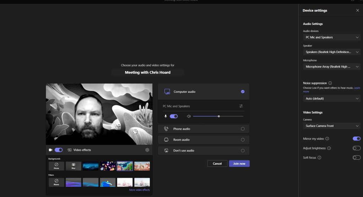Click the audio settings sliders icon
Image resolution: width=363 pixels, height=197 pixels.
241,106
